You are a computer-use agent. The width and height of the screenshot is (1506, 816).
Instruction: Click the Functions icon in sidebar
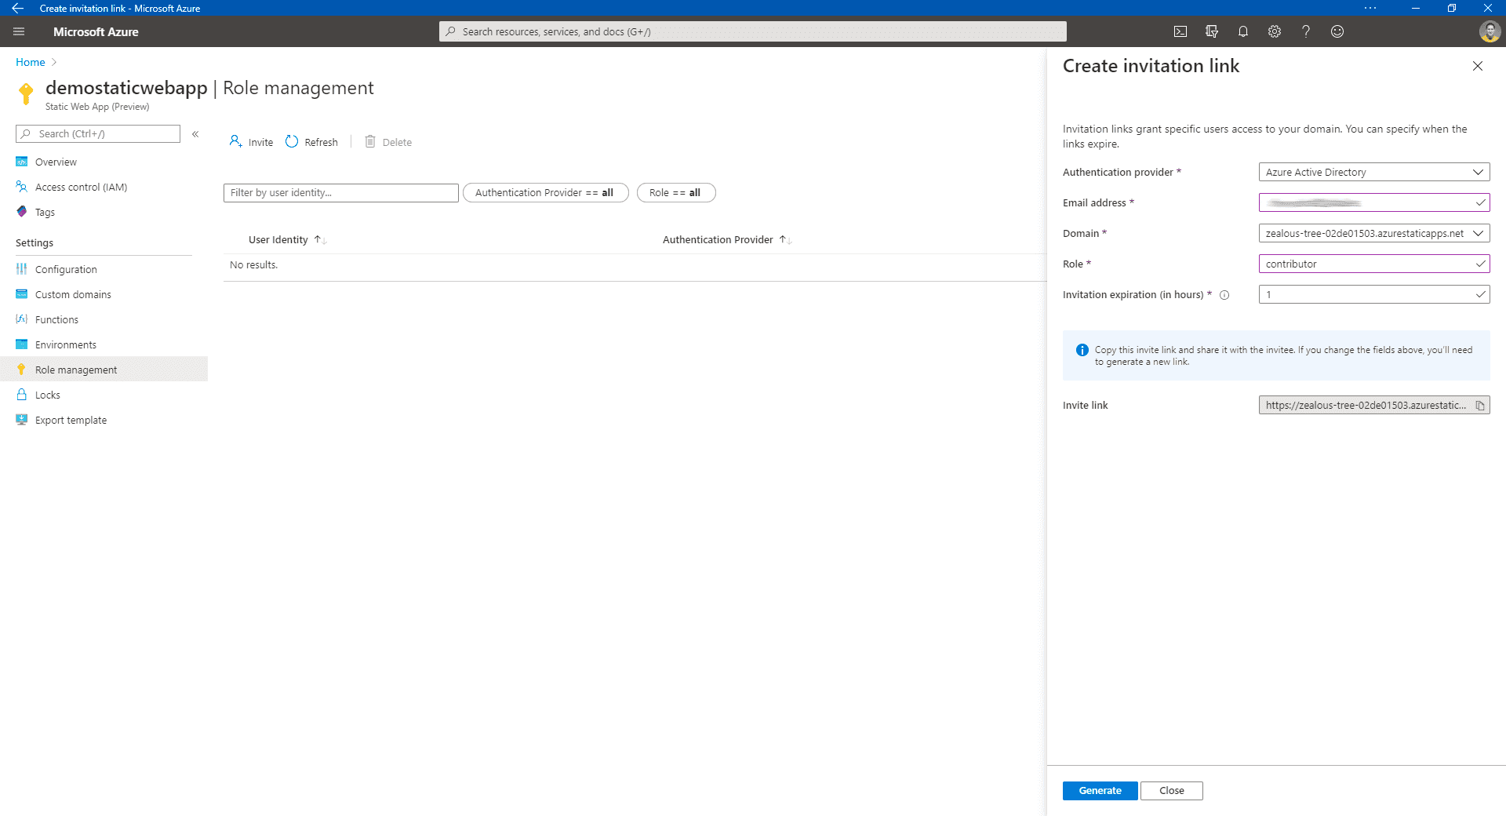pos(22,319)
